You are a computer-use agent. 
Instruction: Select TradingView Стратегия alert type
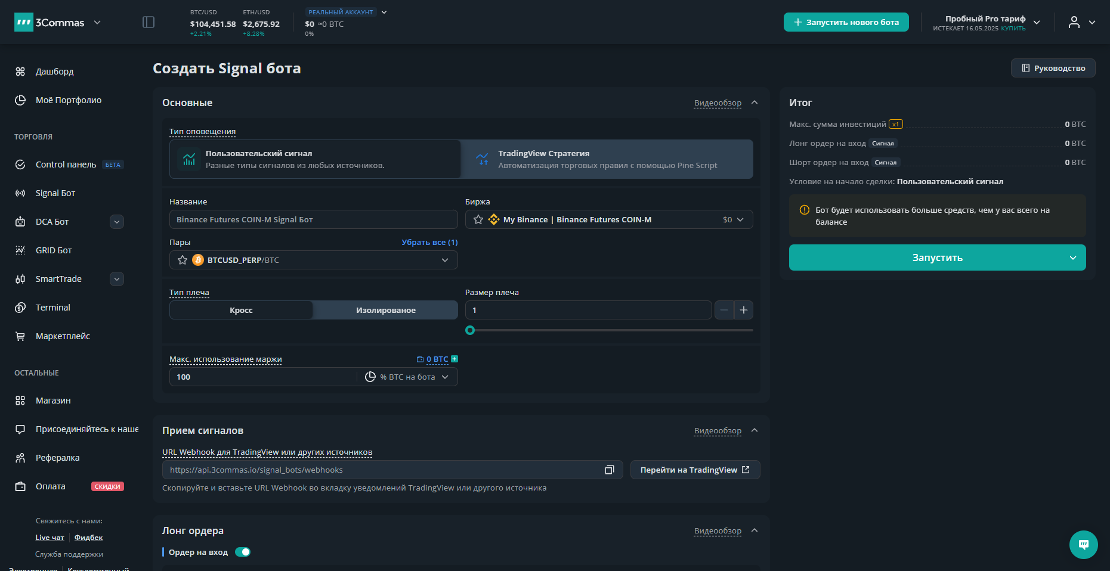tap(607, 159)
